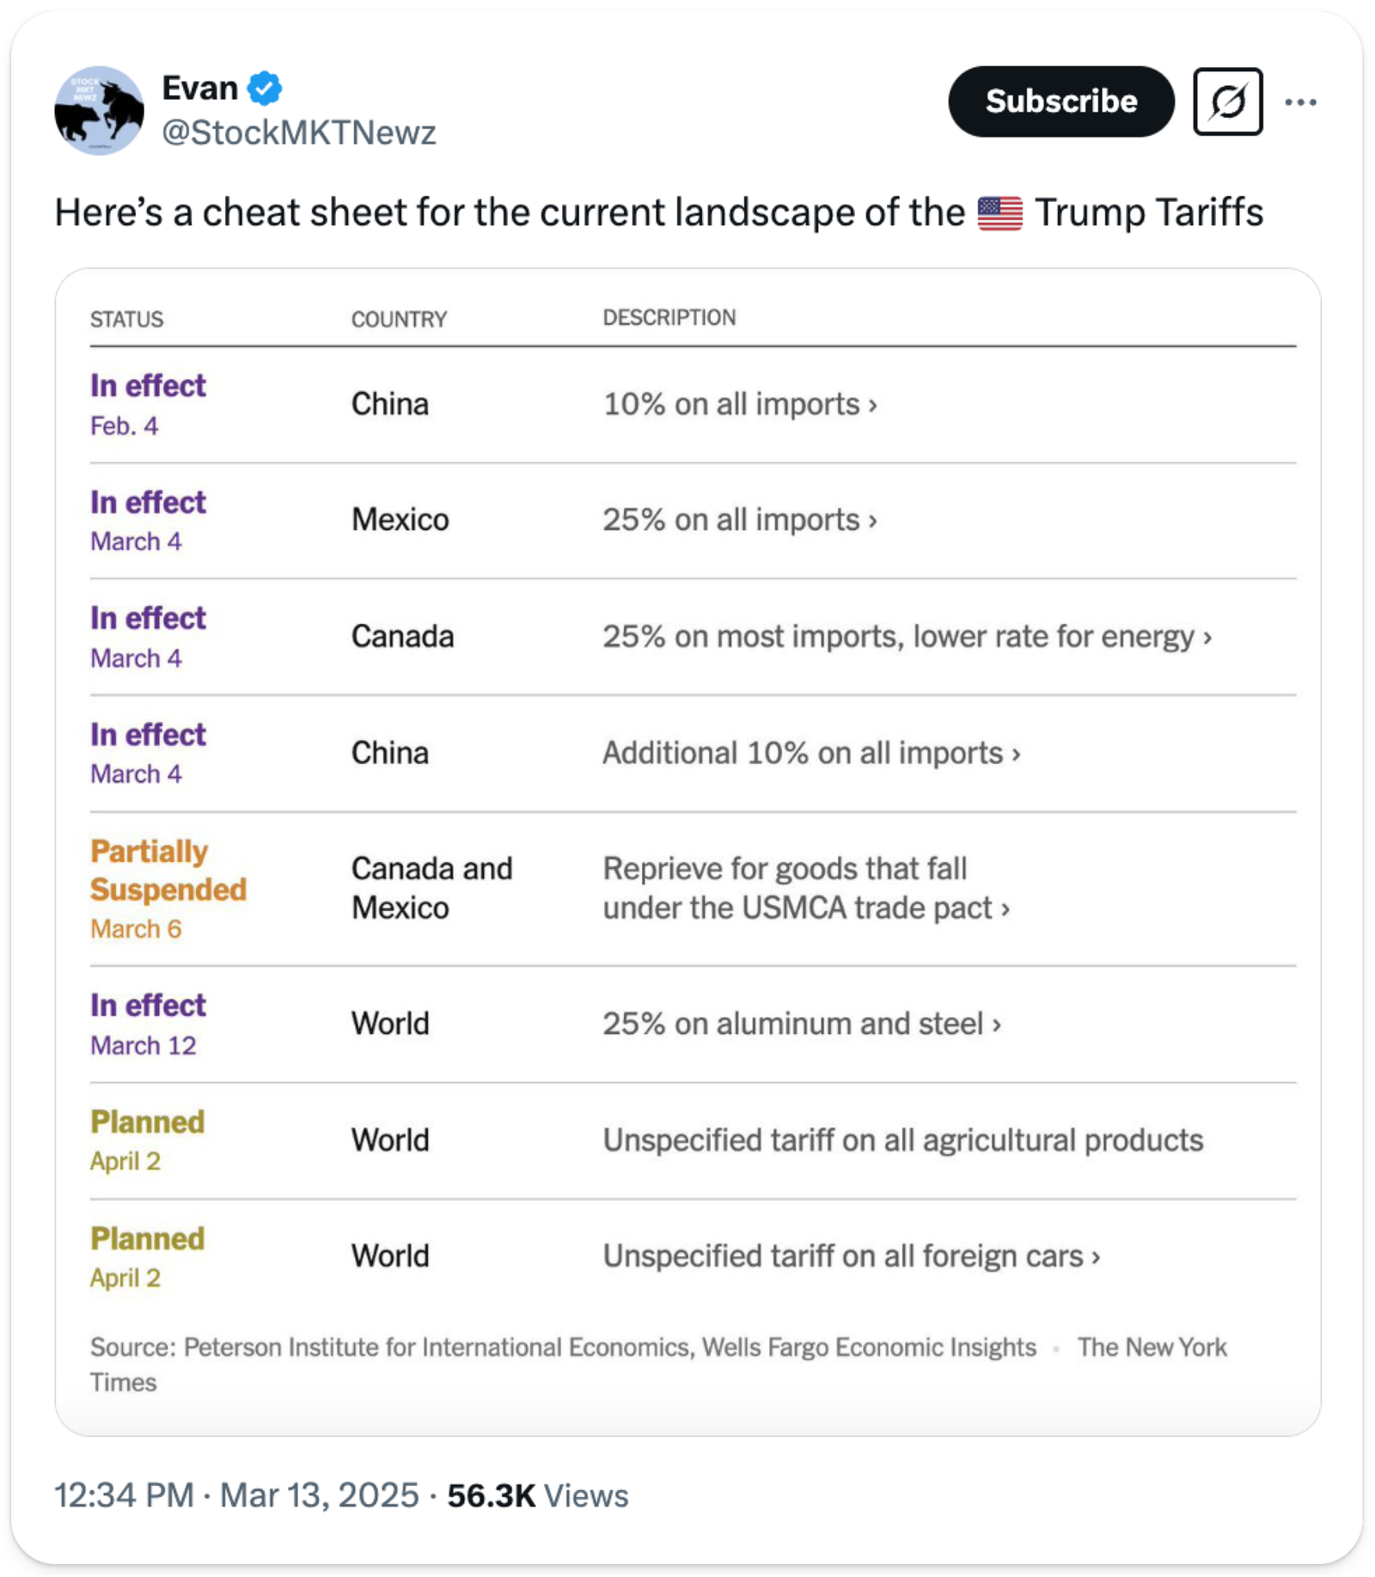Click the US flag emoji
The height and width of the screenshot is (1577, 1375).
999,213
